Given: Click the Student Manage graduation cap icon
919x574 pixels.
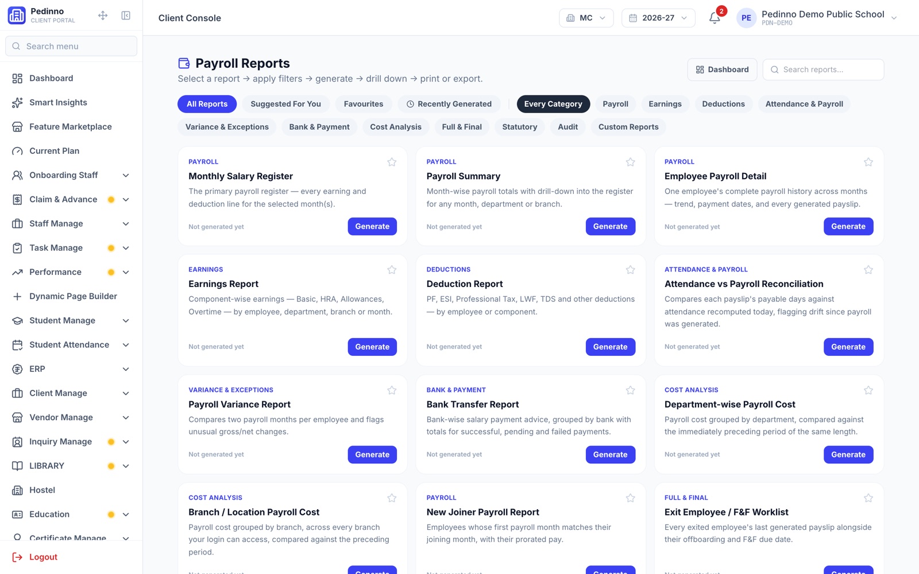Looking at the screenshot, I should tap(17, 321).
